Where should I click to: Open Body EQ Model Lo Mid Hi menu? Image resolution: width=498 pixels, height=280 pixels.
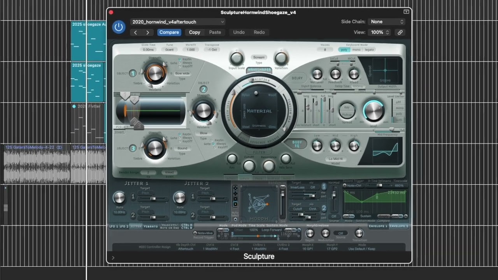pos(335,159)
